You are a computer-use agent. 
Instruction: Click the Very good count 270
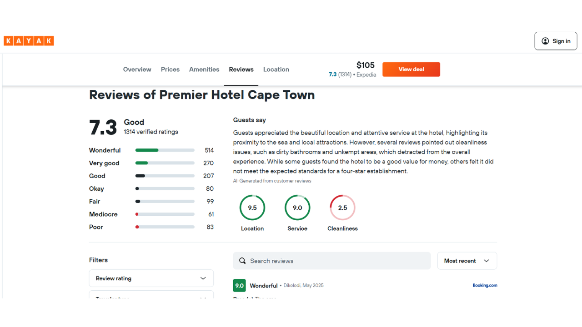pos(208,163)
